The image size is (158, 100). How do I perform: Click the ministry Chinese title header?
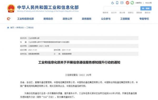coord(48,7)
